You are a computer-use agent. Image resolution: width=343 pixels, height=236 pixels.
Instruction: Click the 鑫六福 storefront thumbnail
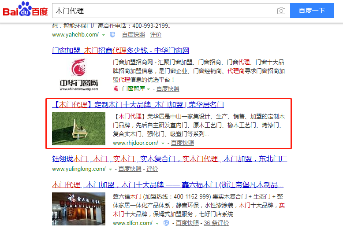[78, 209]
